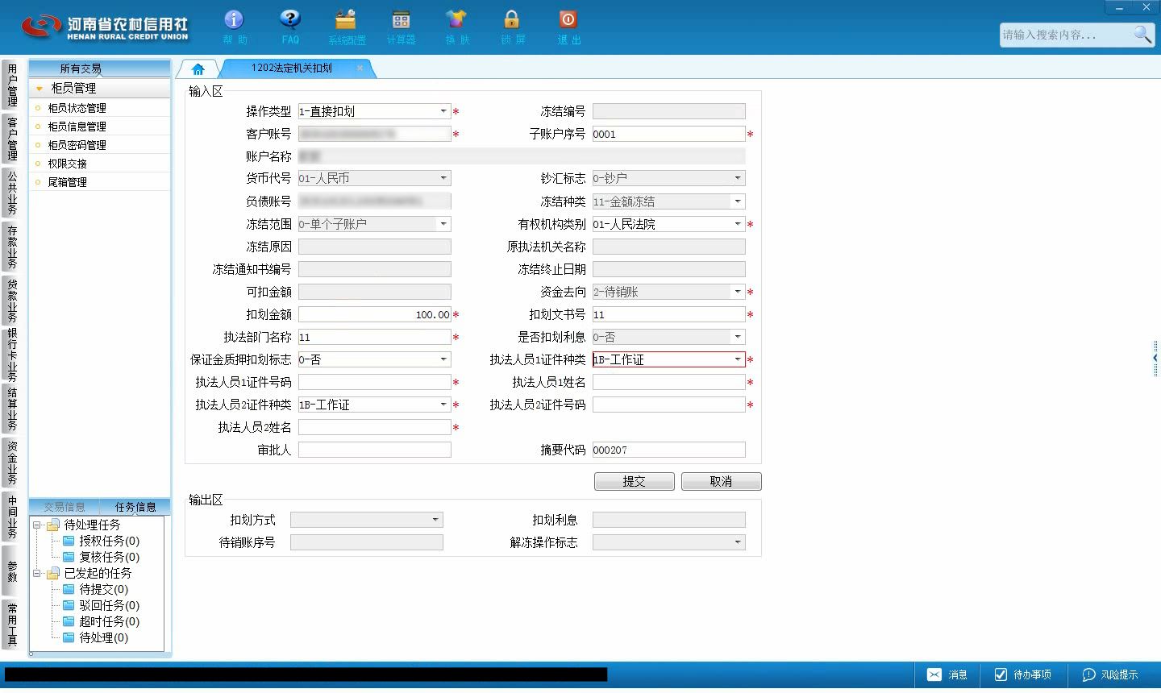
Task: Open 待办事项 to-do status bar item
Action: [1023, 674]
